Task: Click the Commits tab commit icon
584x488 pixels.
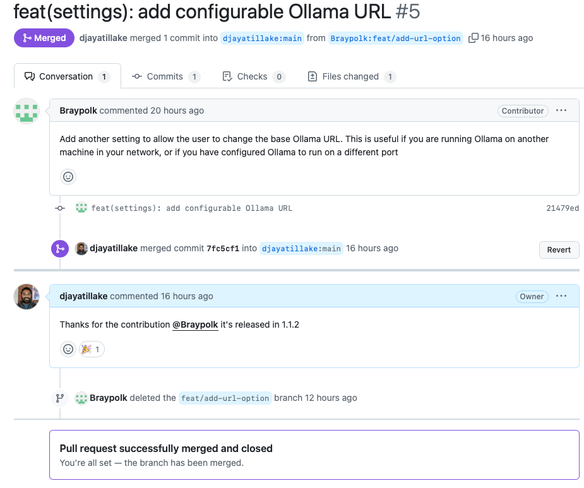Action: (137, 76)
